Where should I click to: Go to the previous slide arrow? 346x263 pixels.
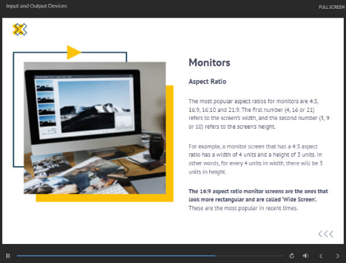click(x=321, y=256)
